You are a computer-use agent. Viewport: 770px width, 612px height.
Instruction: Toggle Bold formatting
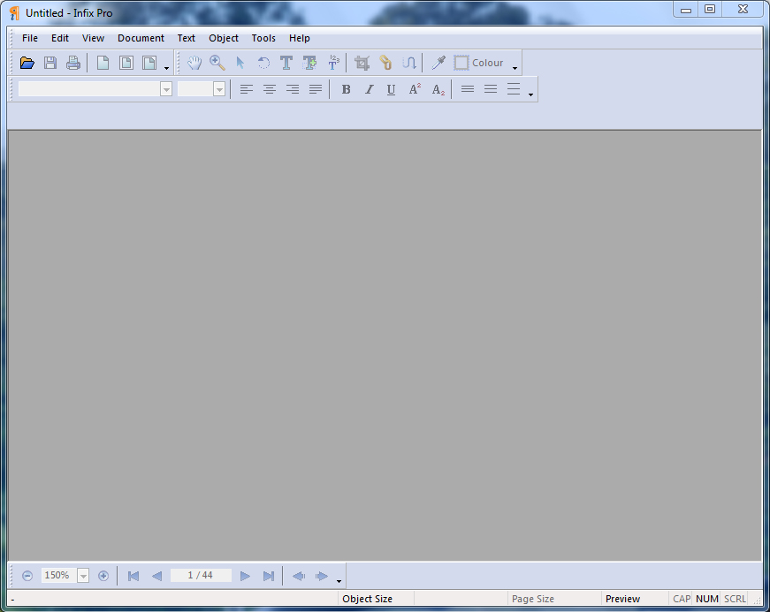click(x=346, y=89)
